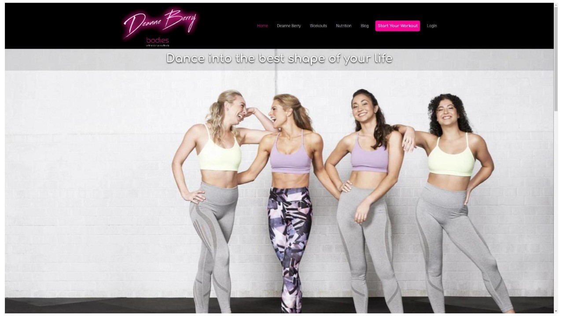The height and width of the screenshot is (316, 563).
Task: Open the Deanne Berry navigation item
Action: pyautogui.click(x=289, y=26)
